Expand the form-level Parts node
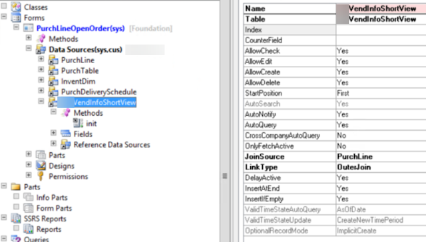The width and height of the screenshot is (426, 242). [29, 154]
